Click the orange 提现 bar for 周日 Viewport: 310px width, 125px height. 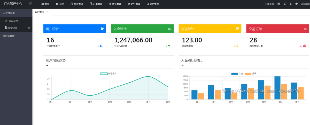point(301,93)
